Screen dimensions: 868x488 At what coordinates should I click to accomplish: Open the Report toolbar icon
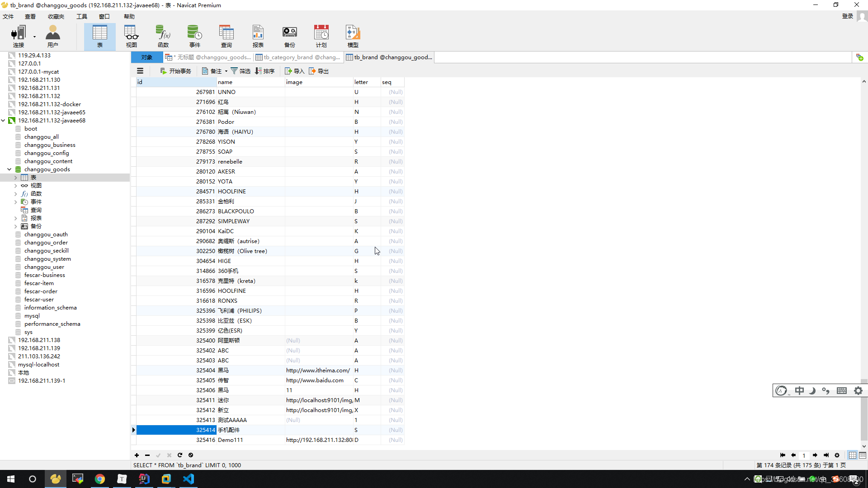(258, 36)
